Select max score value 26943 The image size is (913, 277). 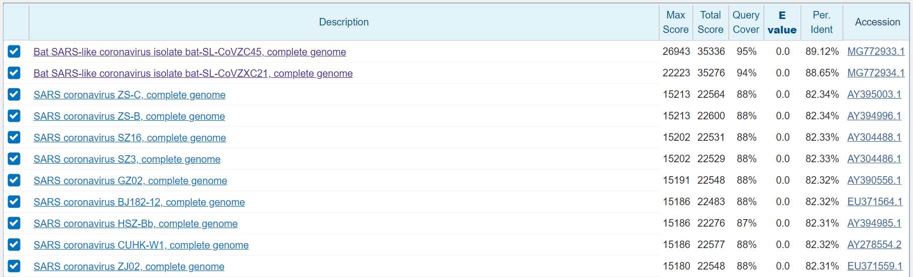click(x=676, y=51)
